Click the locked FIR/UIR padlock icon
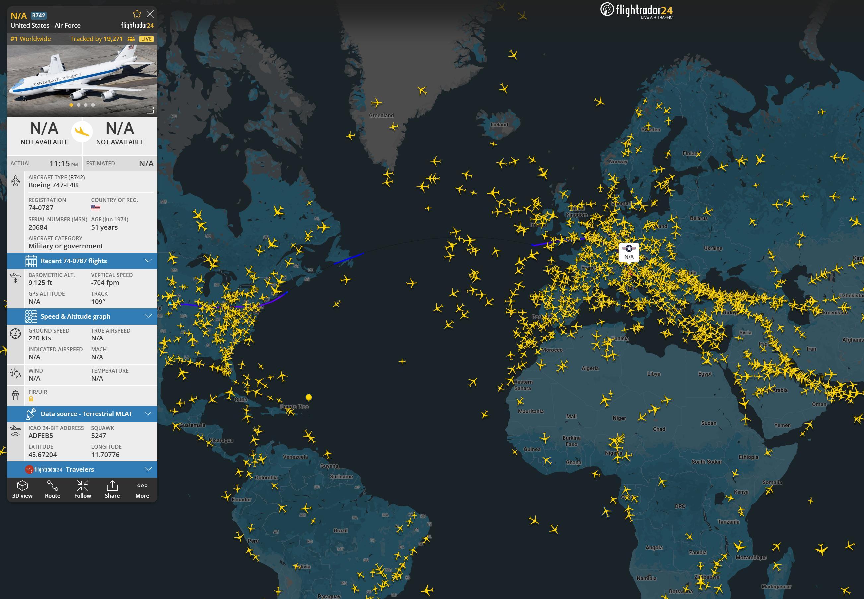The height and width of the screenshot is (599, 864). [x=31, y=399]
